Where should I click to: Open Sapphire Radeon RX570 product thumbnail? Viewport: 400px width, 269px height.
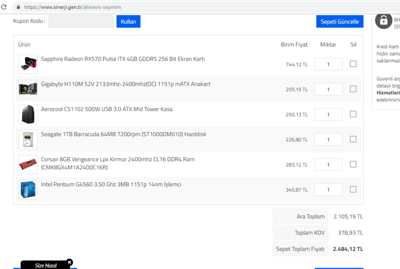coord(28,64)
